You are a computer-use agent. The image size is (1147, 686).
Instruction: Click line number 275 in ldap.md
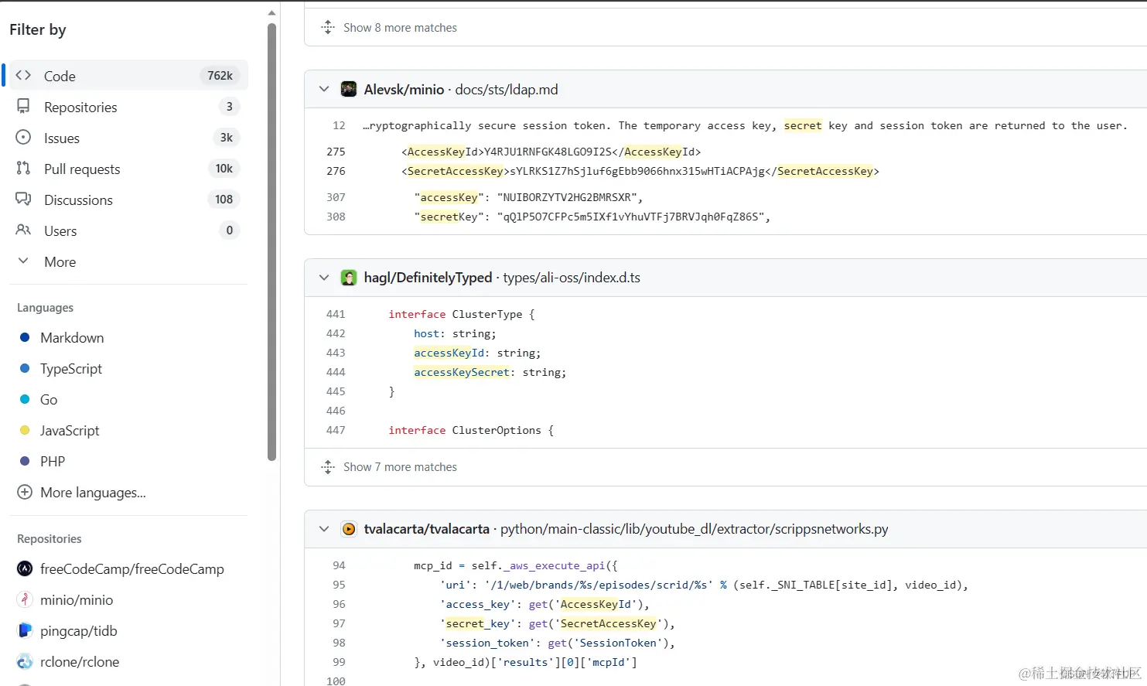tap(336, 152)
